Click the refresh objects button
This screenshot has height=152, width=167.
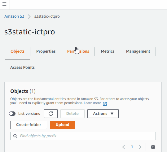[x=51, y=114]
